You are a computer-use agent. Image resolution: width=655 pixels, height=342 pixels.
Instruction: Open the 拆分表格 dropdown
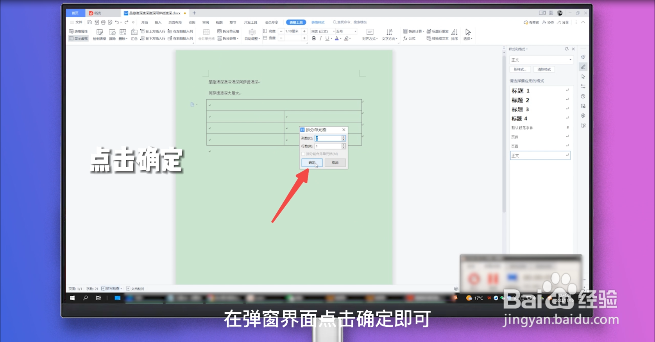228,38
